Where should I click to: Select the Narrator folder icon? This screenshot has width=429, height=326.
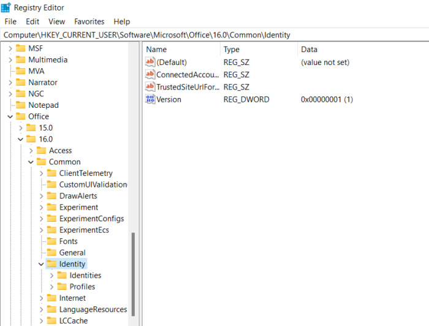pos(20,82)
